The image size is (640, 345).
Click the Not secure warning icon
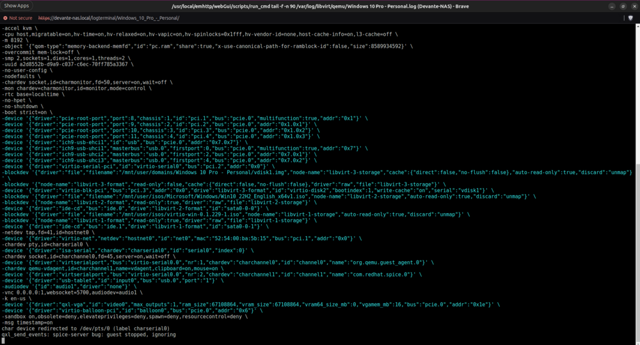coord(5,18)
